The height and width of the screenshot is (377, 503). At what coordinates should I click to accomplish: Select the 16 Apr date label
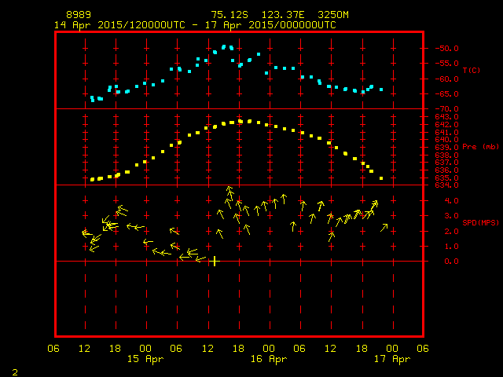pos(268,359)
